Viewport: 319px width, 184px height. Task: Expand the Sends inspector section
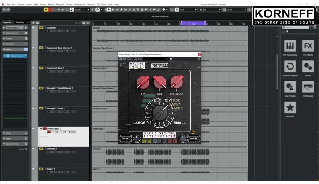pos(15,133)
